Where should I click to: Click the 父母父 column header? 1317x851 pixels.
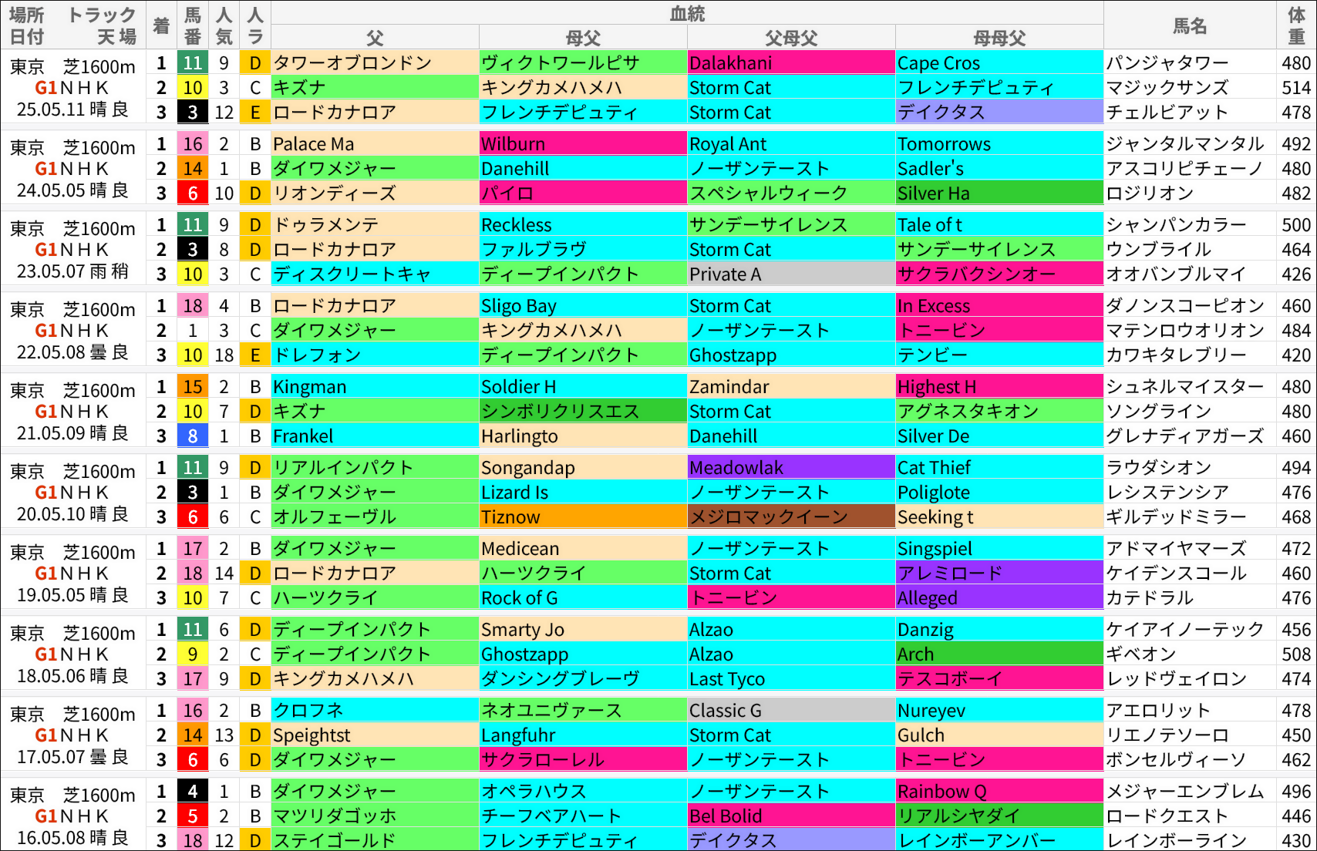click(791, 38)
